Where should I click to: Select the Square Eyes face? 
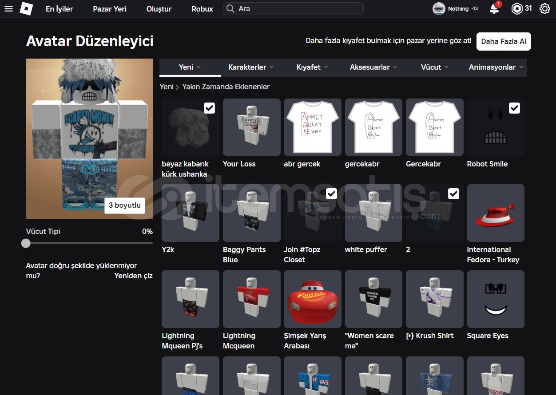(496, 299)
